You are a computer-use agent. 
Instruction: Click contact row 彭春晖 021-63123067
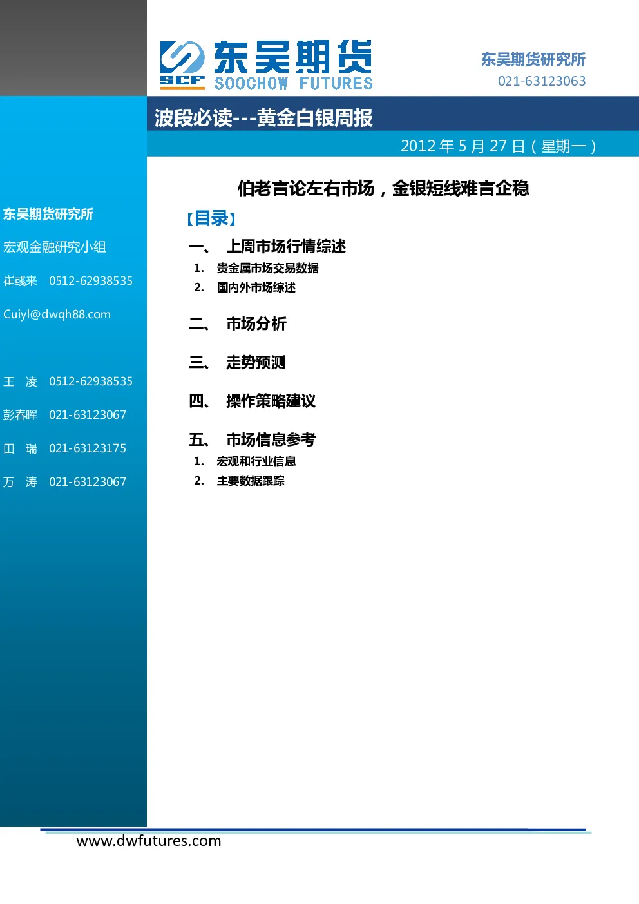click(64, 415)
